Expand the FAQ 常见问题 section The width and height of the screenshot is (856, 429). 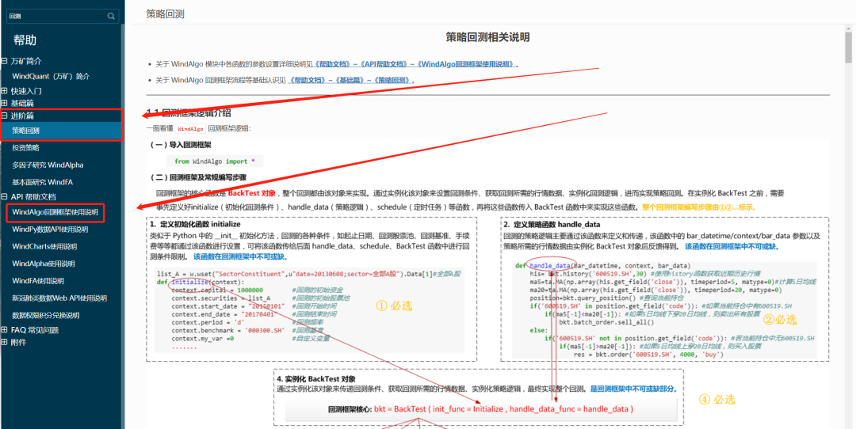(x=5, y=330)
